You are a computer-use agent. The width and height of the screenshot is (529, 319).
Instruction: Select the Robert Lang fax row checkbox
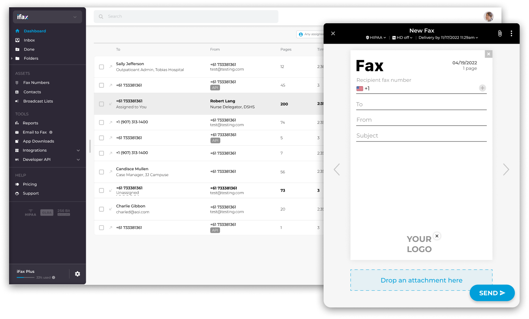[101, 104]
